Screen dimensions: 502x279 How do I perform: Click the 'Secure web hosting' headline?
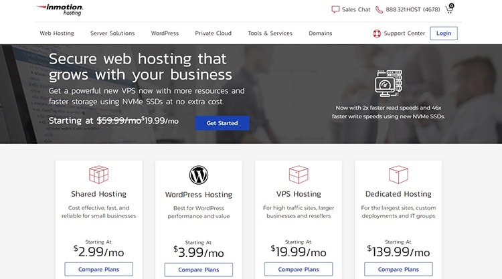(141, 66)
